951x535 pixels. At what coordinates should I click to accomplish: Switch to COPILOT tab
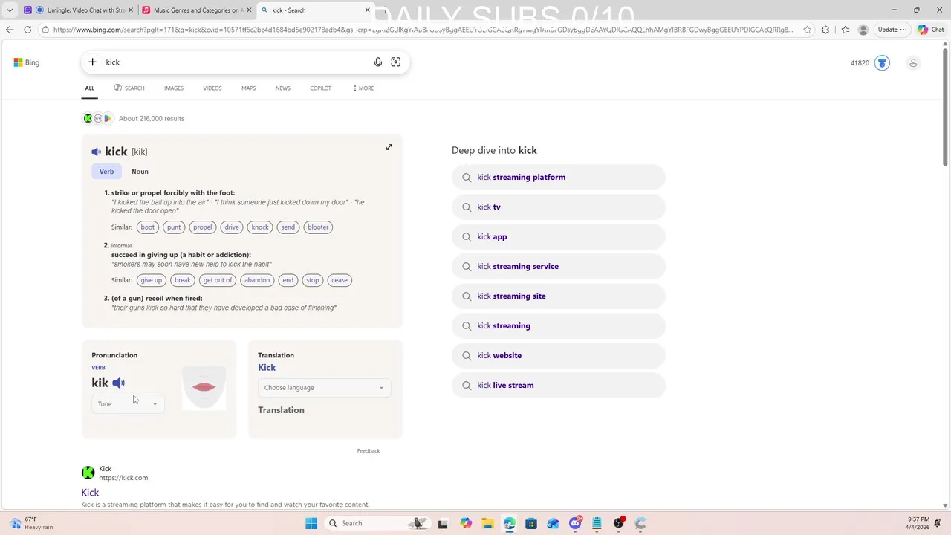(x=320, y=88)
